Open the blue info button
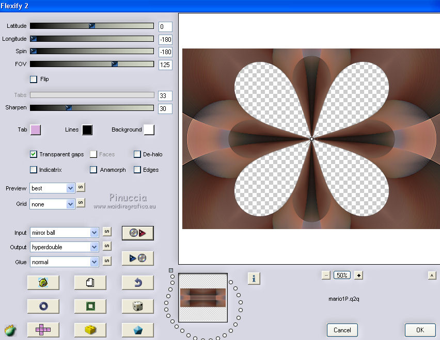 254,279
